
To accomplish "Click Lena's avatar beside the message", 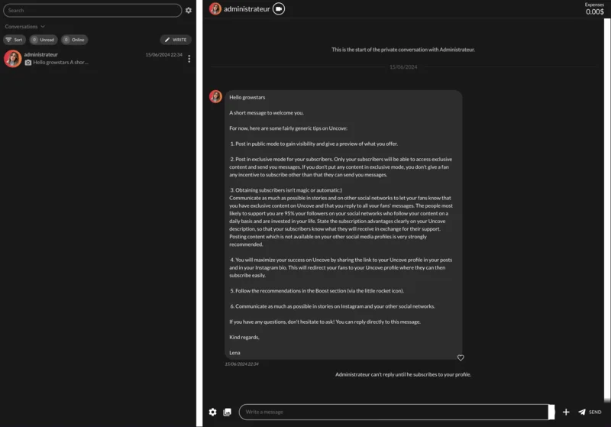I will pyautogui.click(x=215, y=96).
